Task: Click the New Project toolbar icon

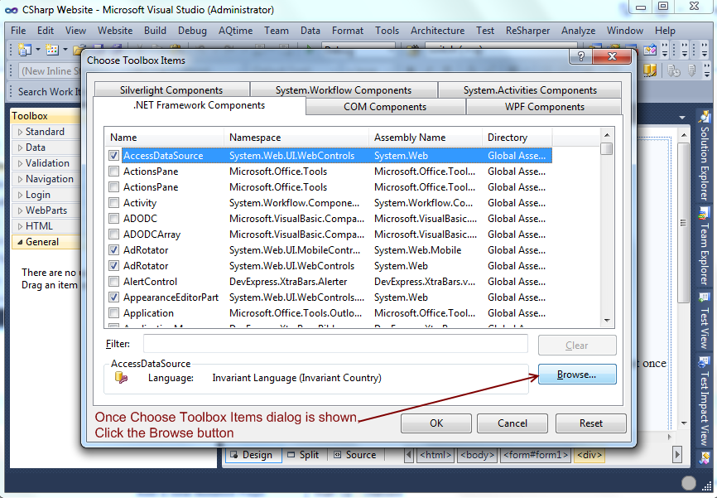Action: coord(23,51)
